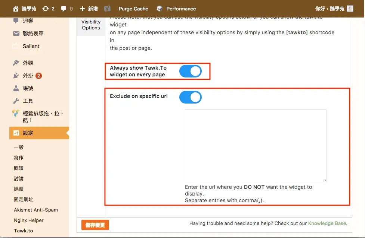Toggle Always show Tawk.To widget on every page
The width and height of the screenshot is (365, 238).
click(x=191, y=71)
